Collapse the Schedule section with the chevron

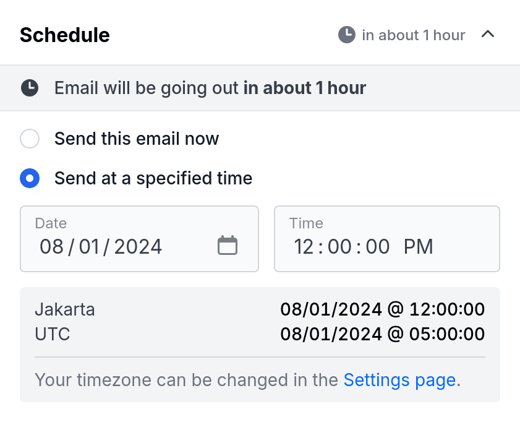[488, 35]
